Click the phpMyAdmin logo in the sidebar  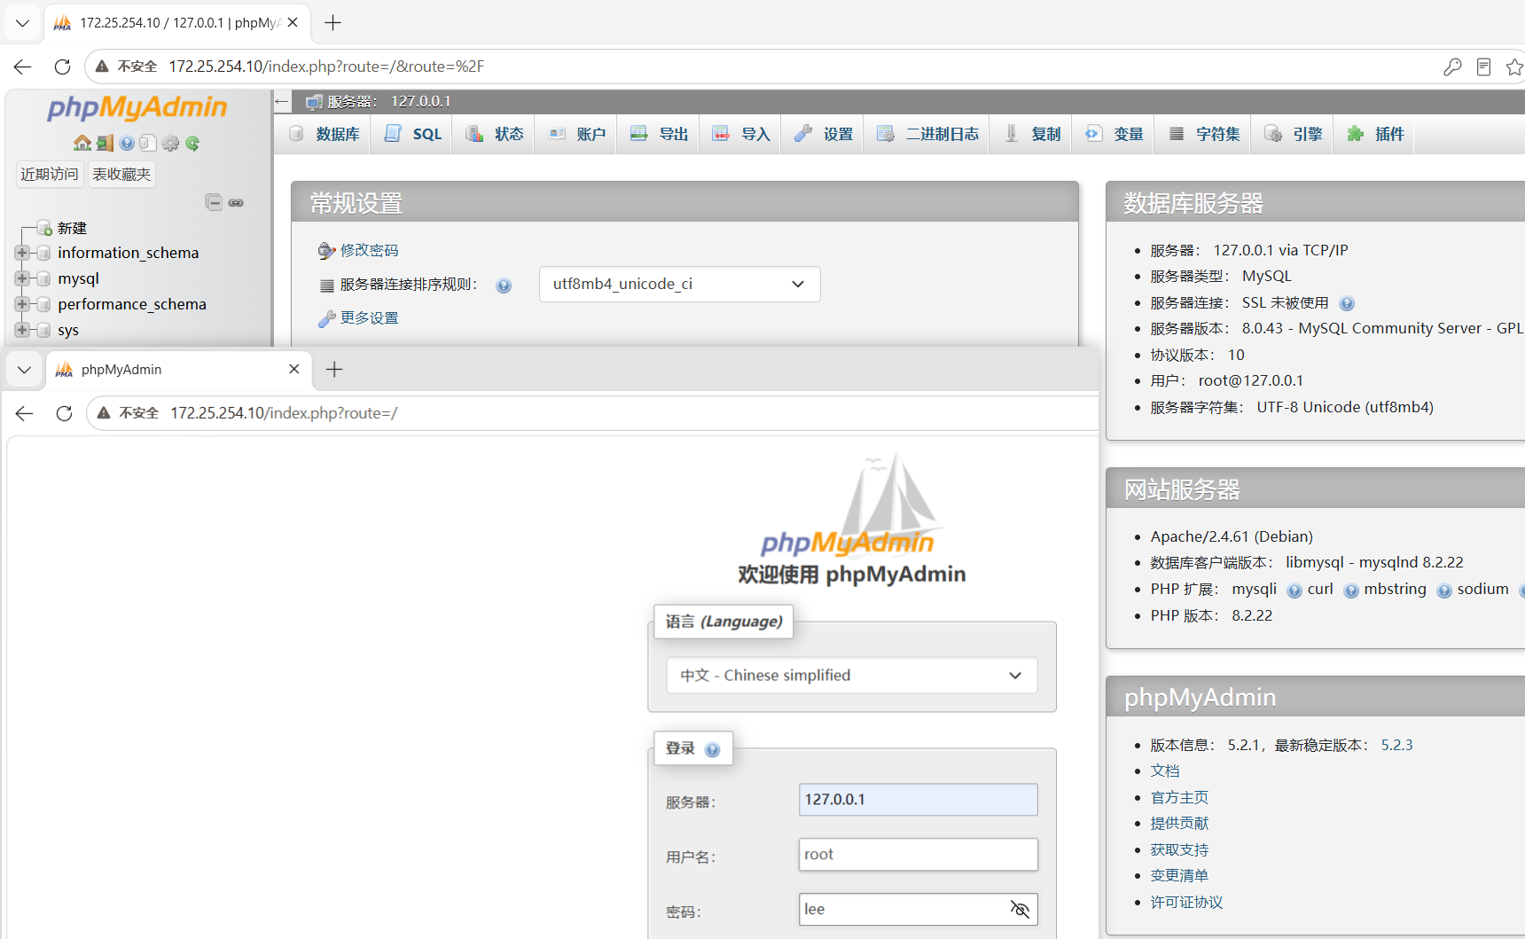click(137, 108)
